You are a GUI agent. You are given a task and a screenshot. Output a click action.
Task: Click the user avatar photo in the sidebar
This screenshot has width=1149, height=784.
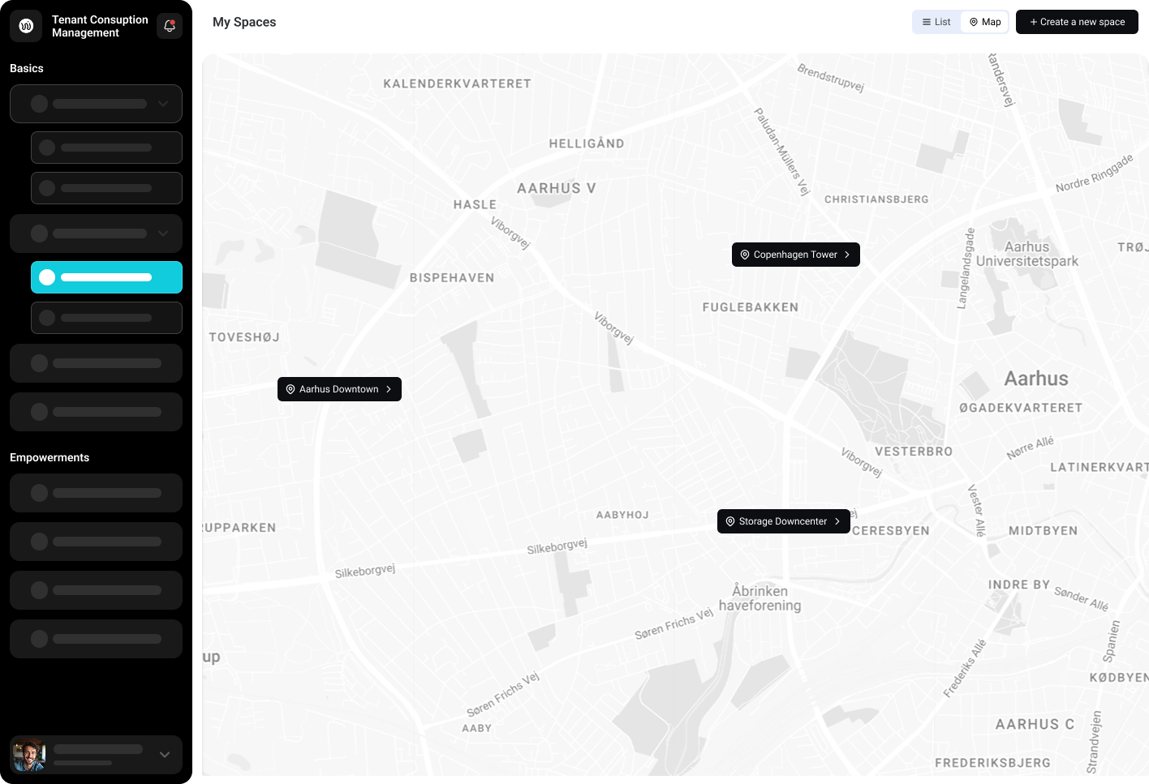click(x=29, y=754)
